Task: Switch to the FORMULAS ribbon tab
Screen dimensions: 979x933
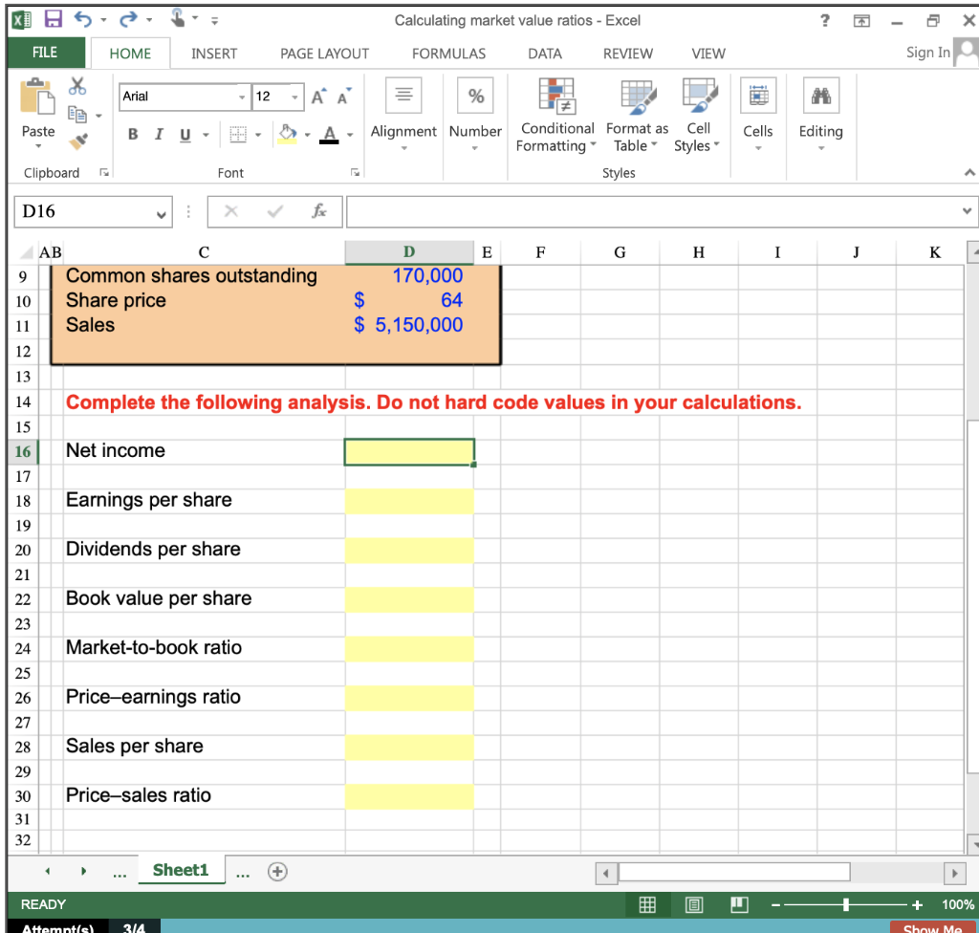Action: (x=448, y=54)
